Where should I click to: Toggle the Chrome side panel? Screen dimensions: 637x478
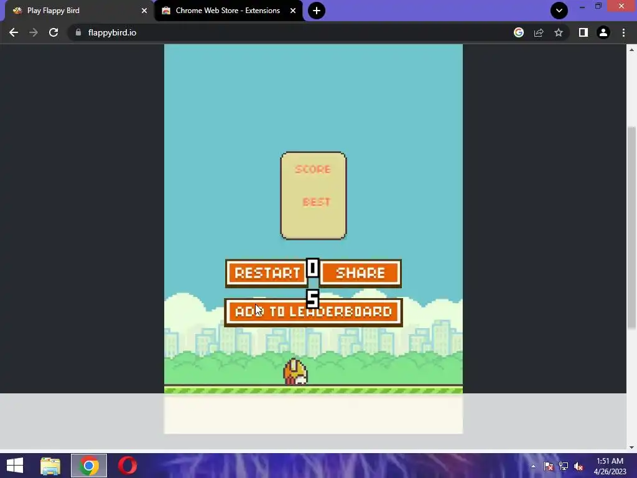[584, 32]
